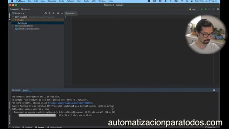Click Collapse All icon in Project panel
Screen dimensions: 229x129
click(x=53, y=13)
